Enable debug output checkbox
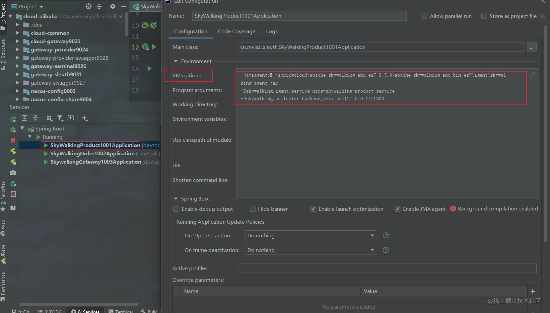The image size is (550, 313). [176, 209]
